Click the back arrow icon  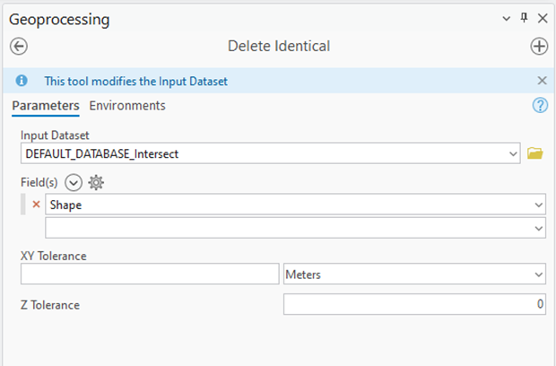18,47
